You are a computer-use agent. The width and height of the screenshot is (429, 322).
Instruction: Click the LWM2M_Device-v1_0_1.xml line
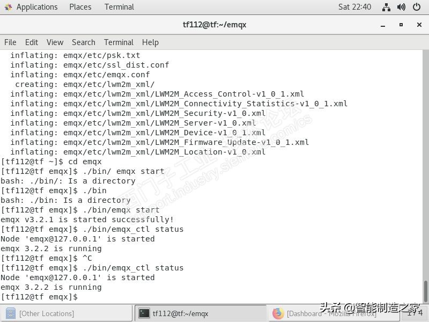[x=138, y=133]
